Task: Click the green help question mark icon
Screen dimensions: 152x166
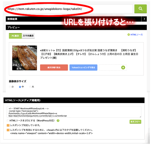Action: 58,121
